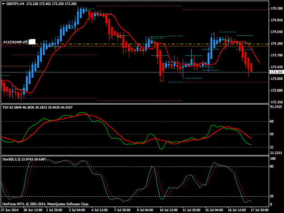Viewport: 284px width, 213px height.
Task: Click the 174.540 price axis label
Action: tap(277, 32)
